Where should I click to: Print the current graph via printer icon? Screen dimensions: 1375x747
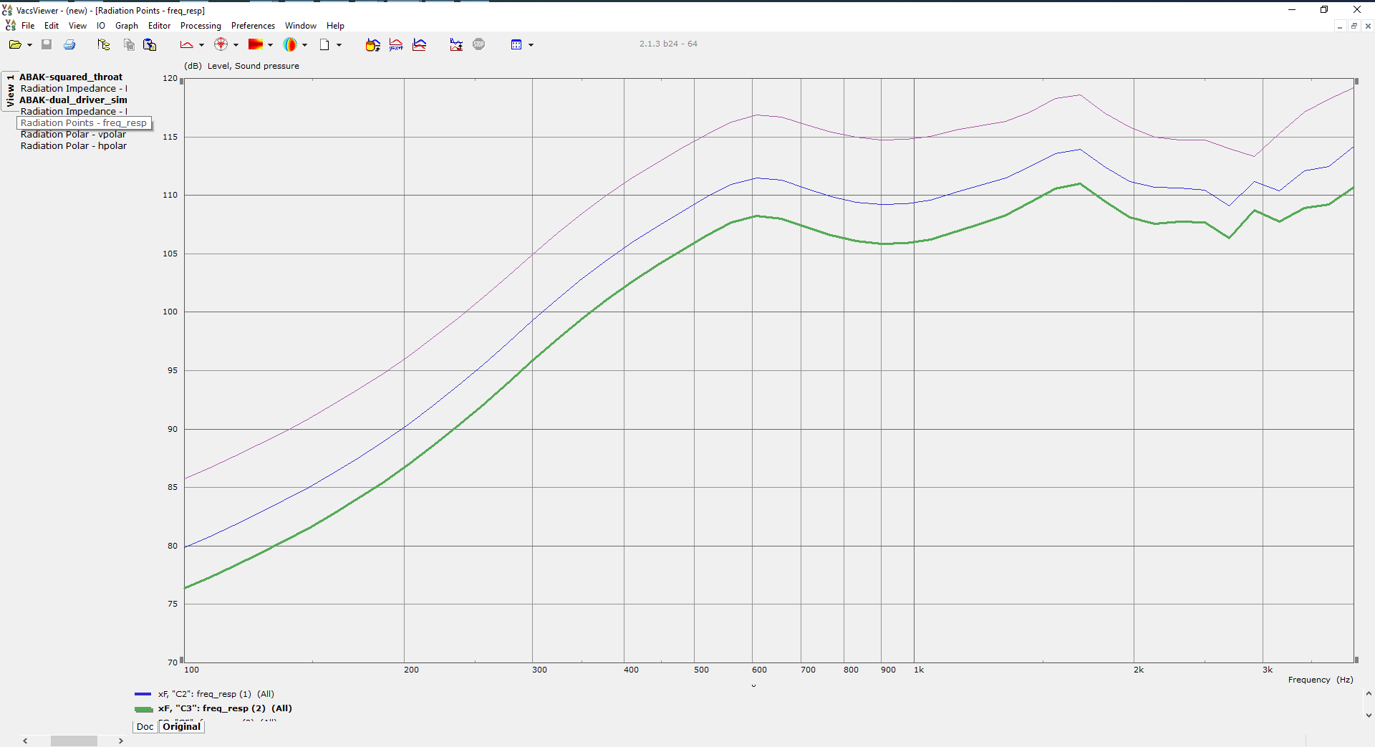pos(69,44)
